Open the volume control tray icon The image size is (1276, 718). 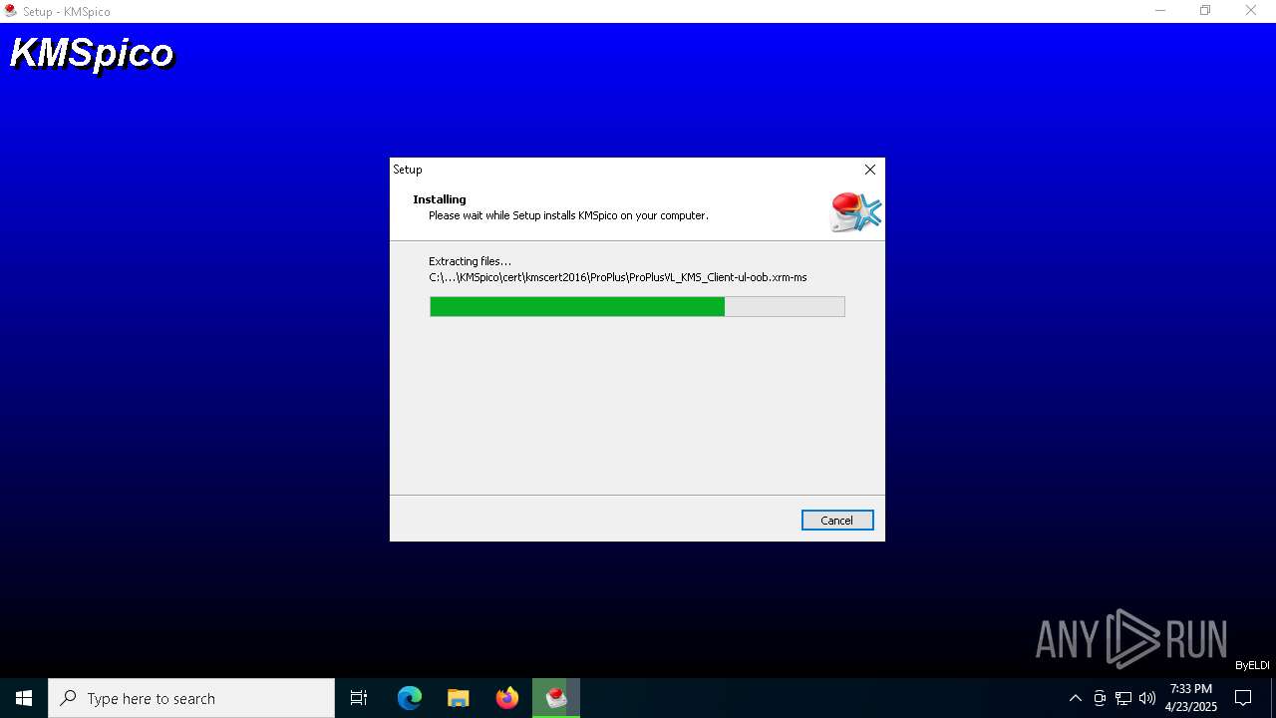click(1147, 698)
